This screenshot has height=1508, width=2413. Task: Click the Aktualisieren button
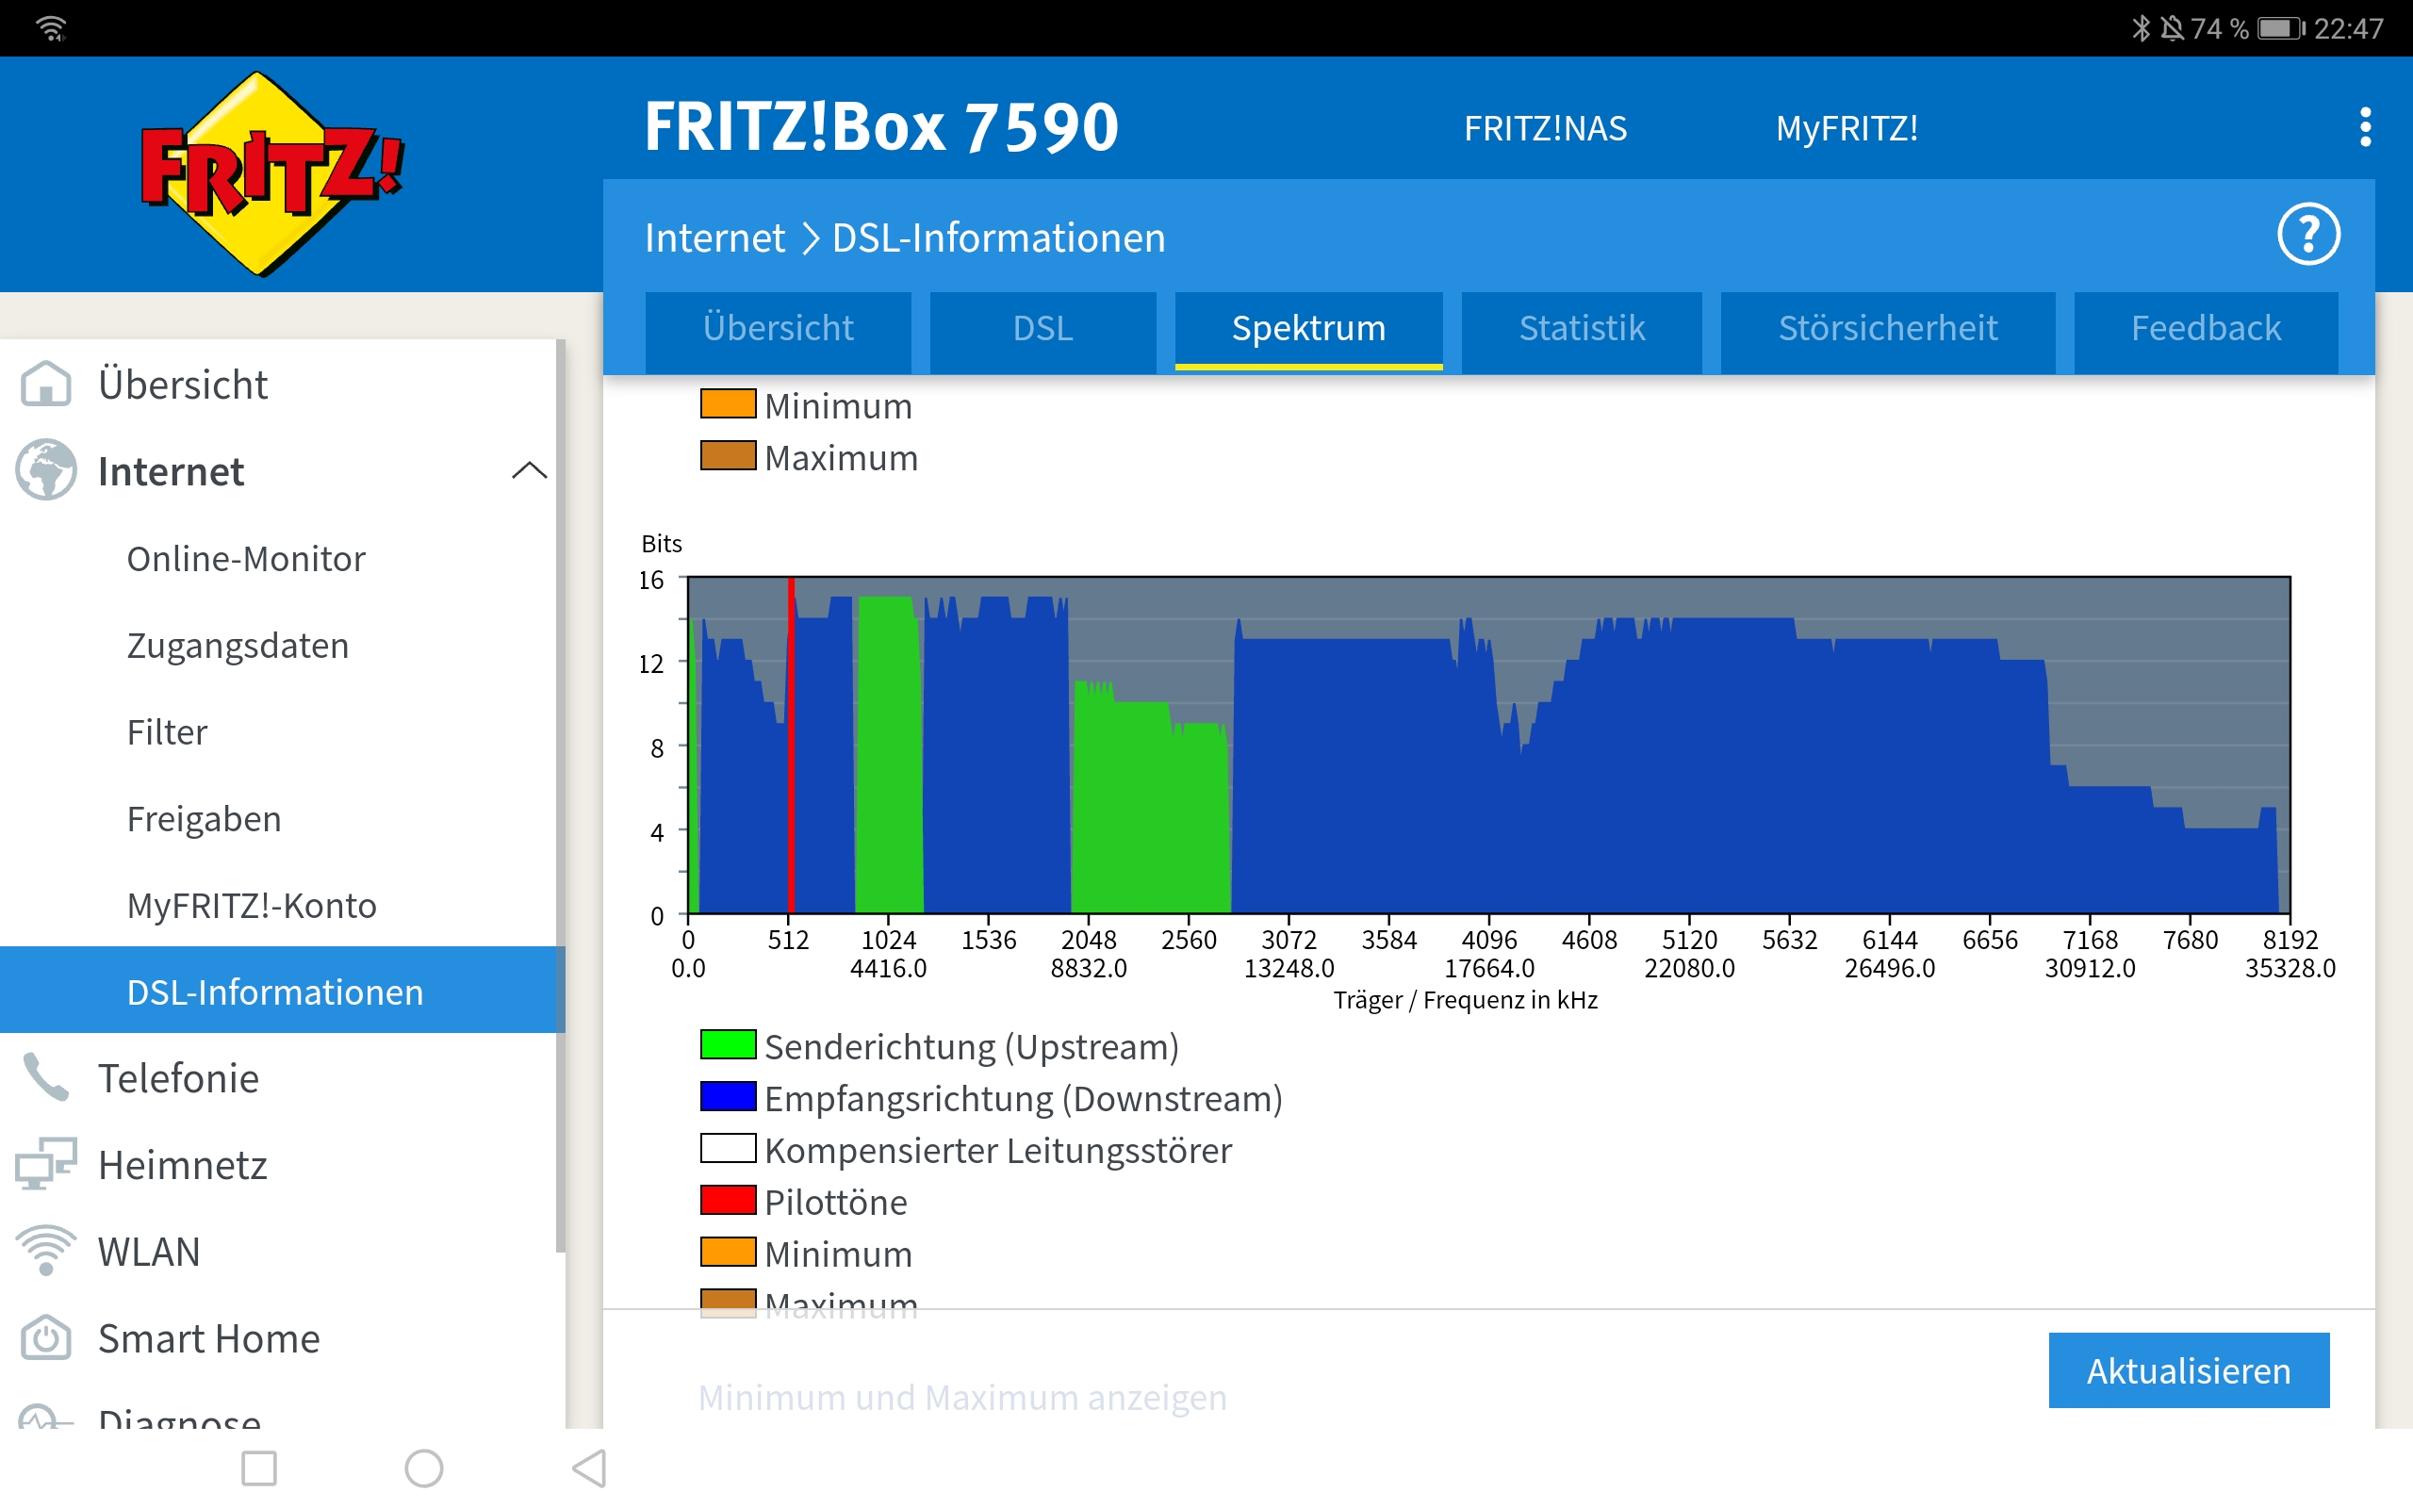click(2189, 1370)
